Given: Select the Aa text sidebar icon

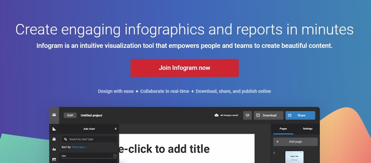Looking at the screenshot, I should coord(54,149).
